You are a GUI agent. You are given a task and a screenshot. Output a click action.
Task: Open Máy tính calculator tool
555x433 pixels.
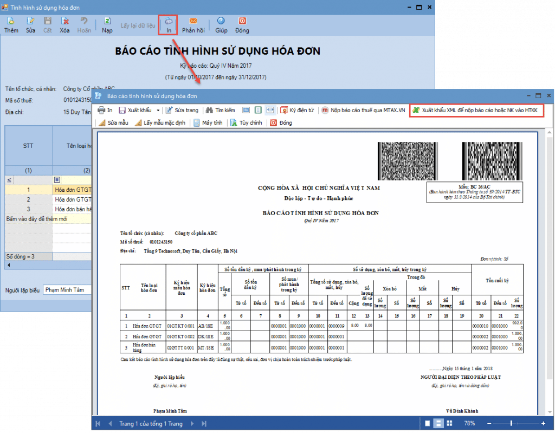point(208,123)
